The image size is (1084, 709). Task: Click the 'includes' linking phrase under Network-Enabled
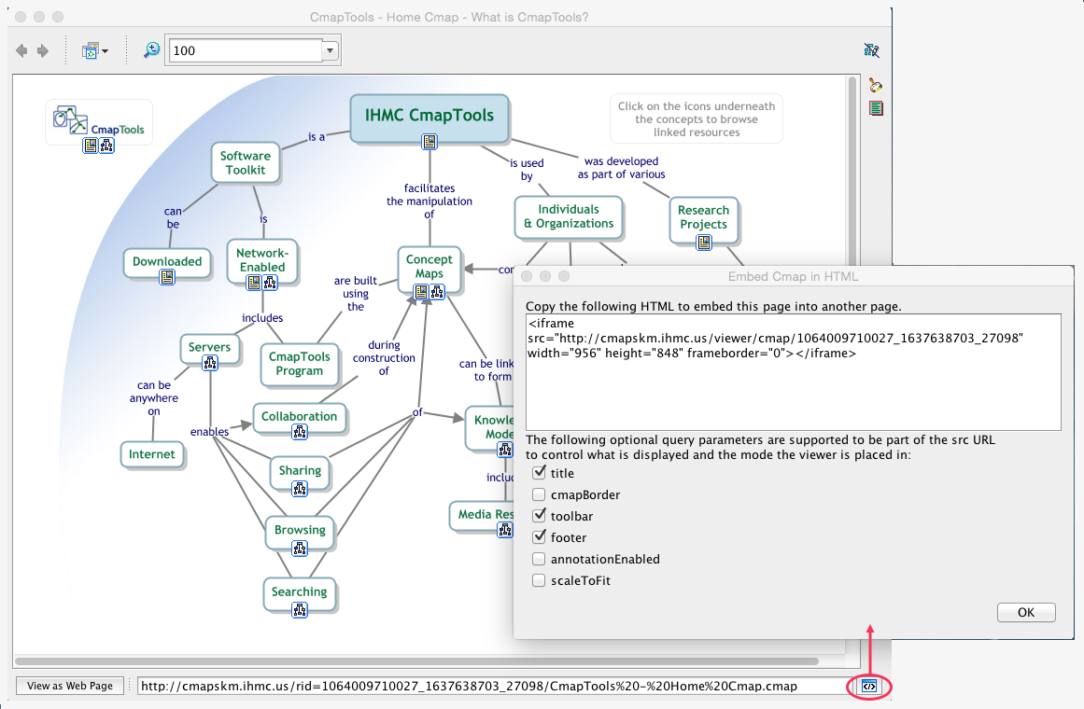[262, 318]
